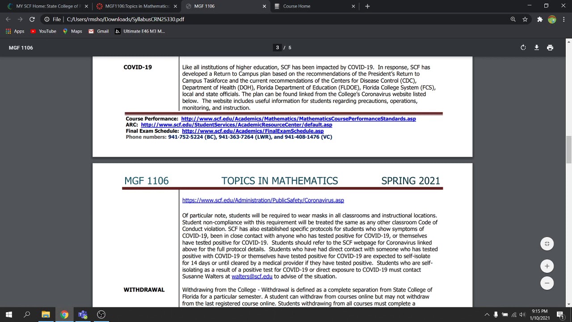The height and width of the screenshot is (322, 572).
Task: Close the Course Home tab
Action: (353, 6)
